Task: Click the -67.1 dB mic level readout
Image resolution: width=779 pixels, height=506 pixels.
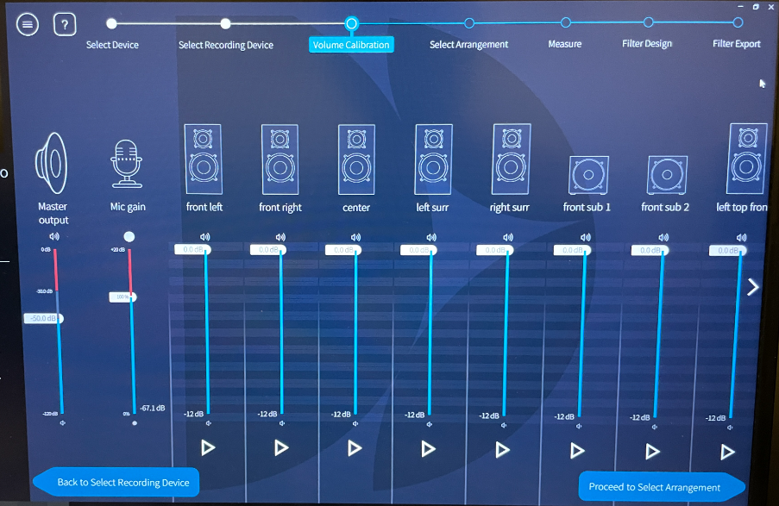Action: (153, 409)
